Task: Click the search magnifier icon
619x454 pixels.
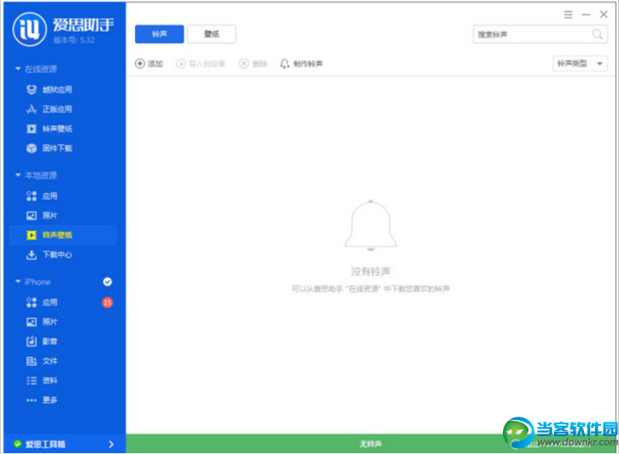Action: coord(598,34)
